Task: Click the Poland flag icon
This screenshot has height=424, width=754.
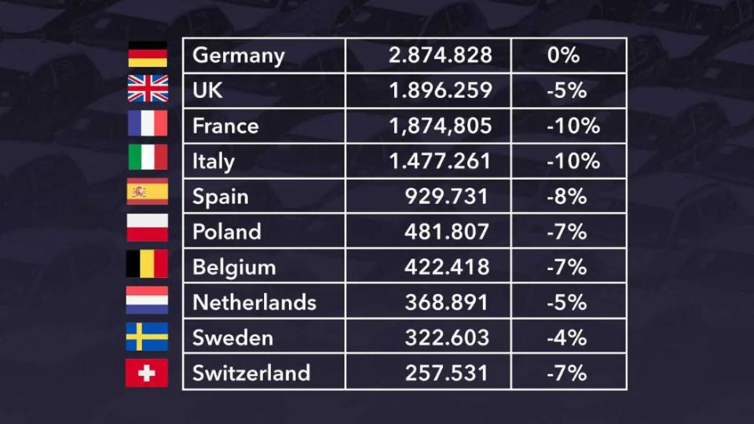Action: (x=148, y=228)
